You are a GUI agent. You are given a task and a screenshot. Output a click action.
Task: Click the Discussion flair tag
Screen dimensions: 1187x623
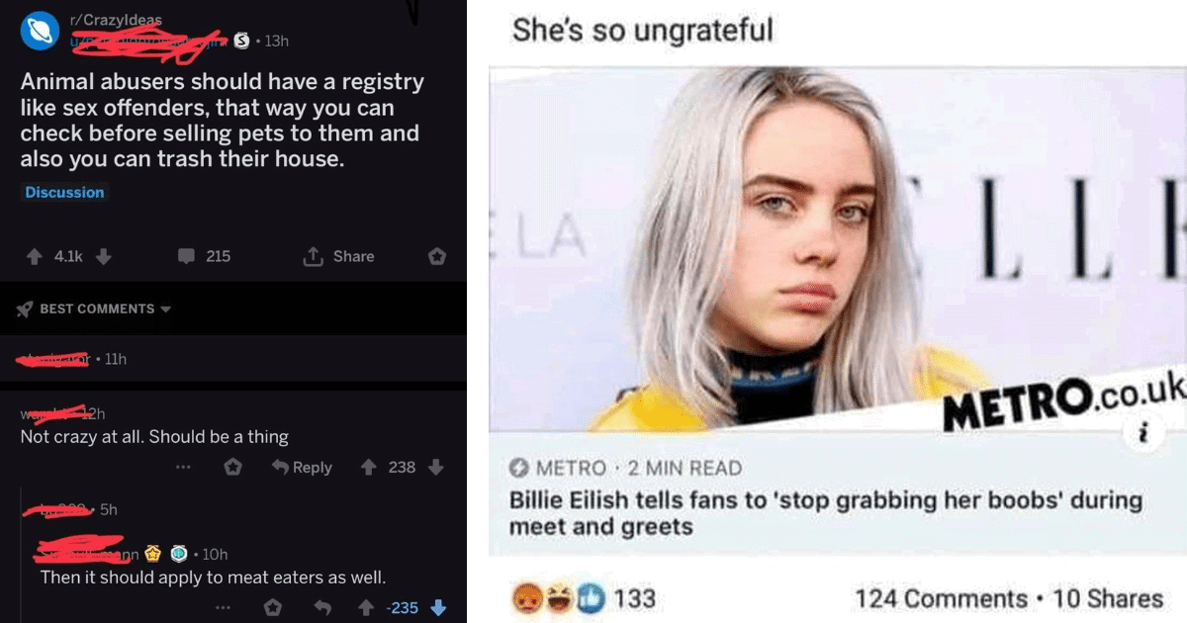click(64, 192)
